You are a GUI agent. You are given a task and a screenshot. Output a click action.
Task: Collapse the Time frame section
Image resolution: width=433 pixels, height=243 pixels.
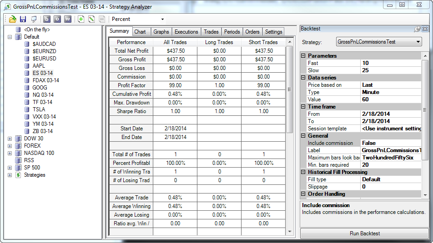303,106
